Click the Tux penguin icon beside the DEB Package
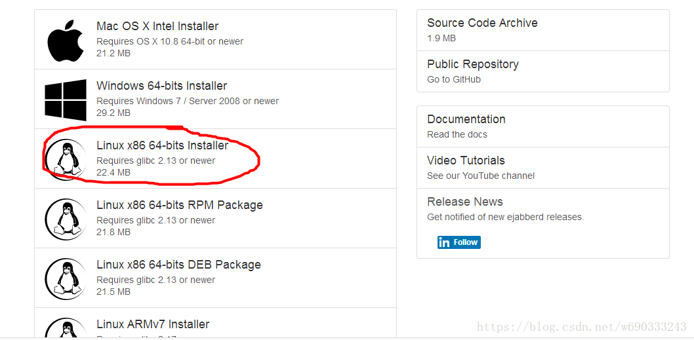 coord(66,278)
